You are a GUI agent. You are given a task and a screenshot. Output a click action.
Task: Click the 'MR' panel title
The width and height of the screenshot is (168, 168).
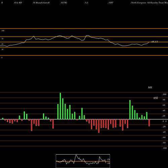(x=150, y=87)
